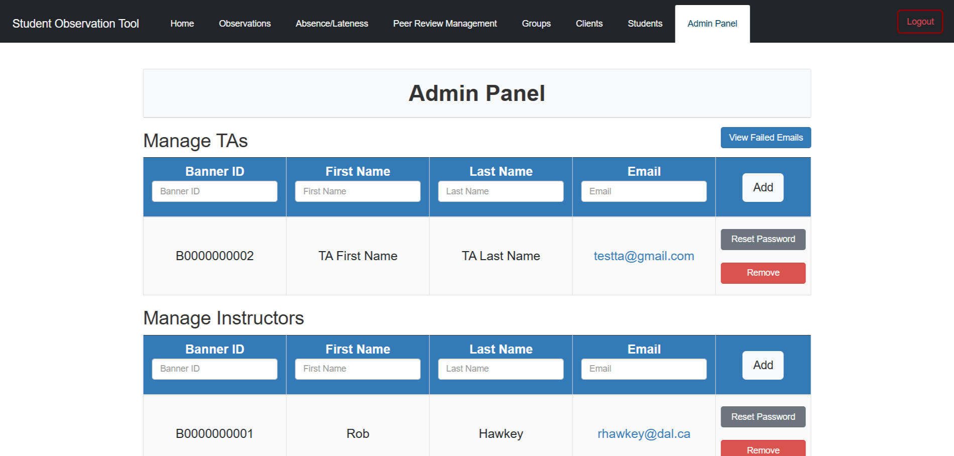Screen dimensions: 954x456
Task: Go to the Students page
Action: [x=645, y=24]
